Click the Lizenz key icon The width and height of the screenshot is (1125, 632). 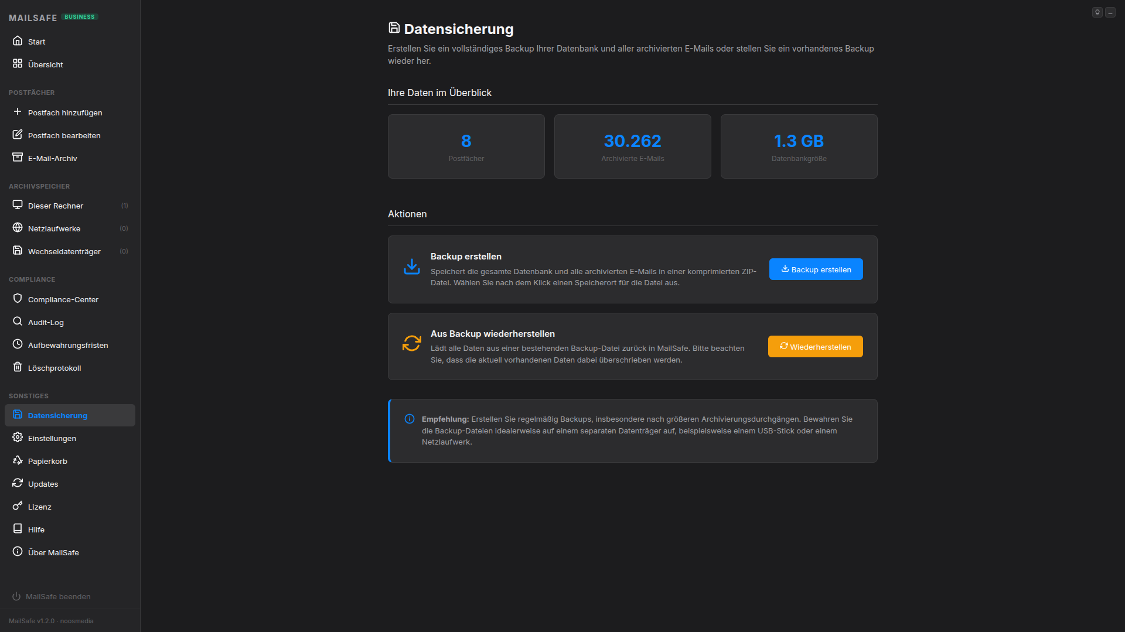tap(18, 506)
